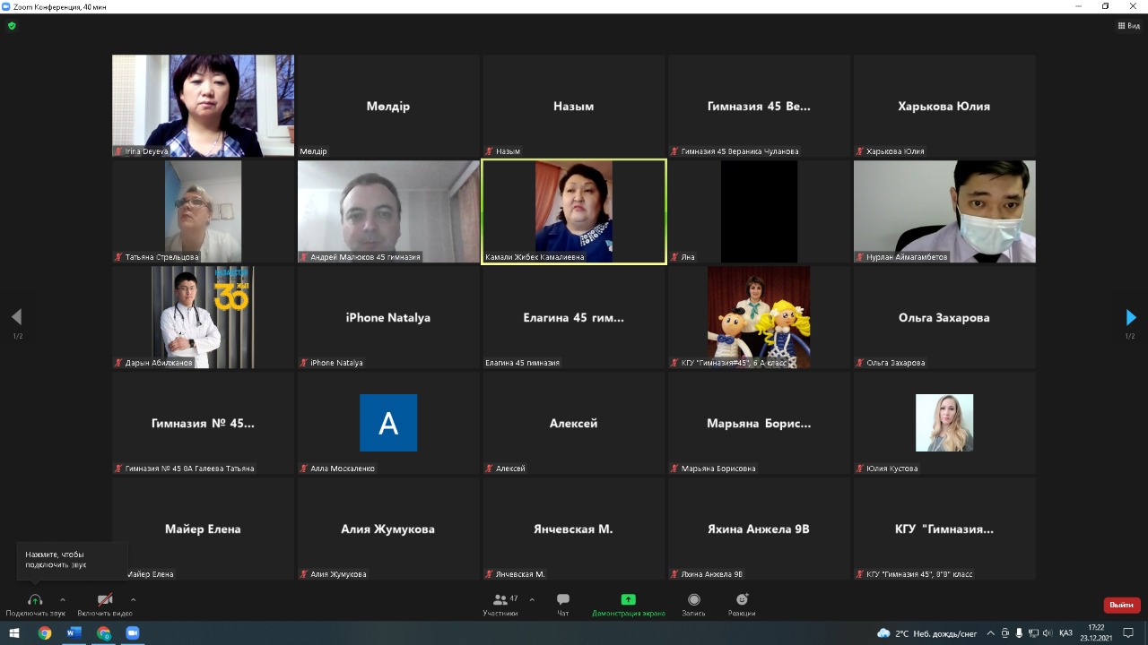Start recording with the Запись icon
This screenshot has height=645, width=1148.
(x=693, y=605)
